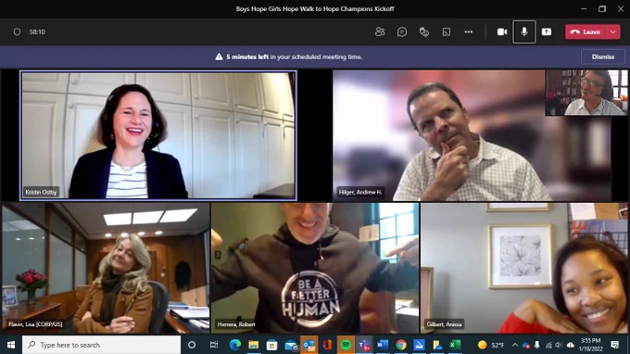Open More actions ellipsis menu

469,32
